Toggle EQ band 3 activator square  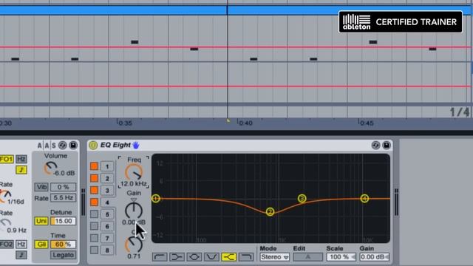click(94, 191)
